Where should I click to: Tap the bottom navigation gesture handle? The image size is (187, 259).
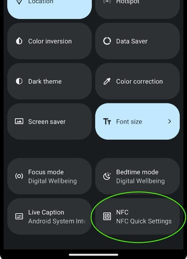tap(93, 255)
